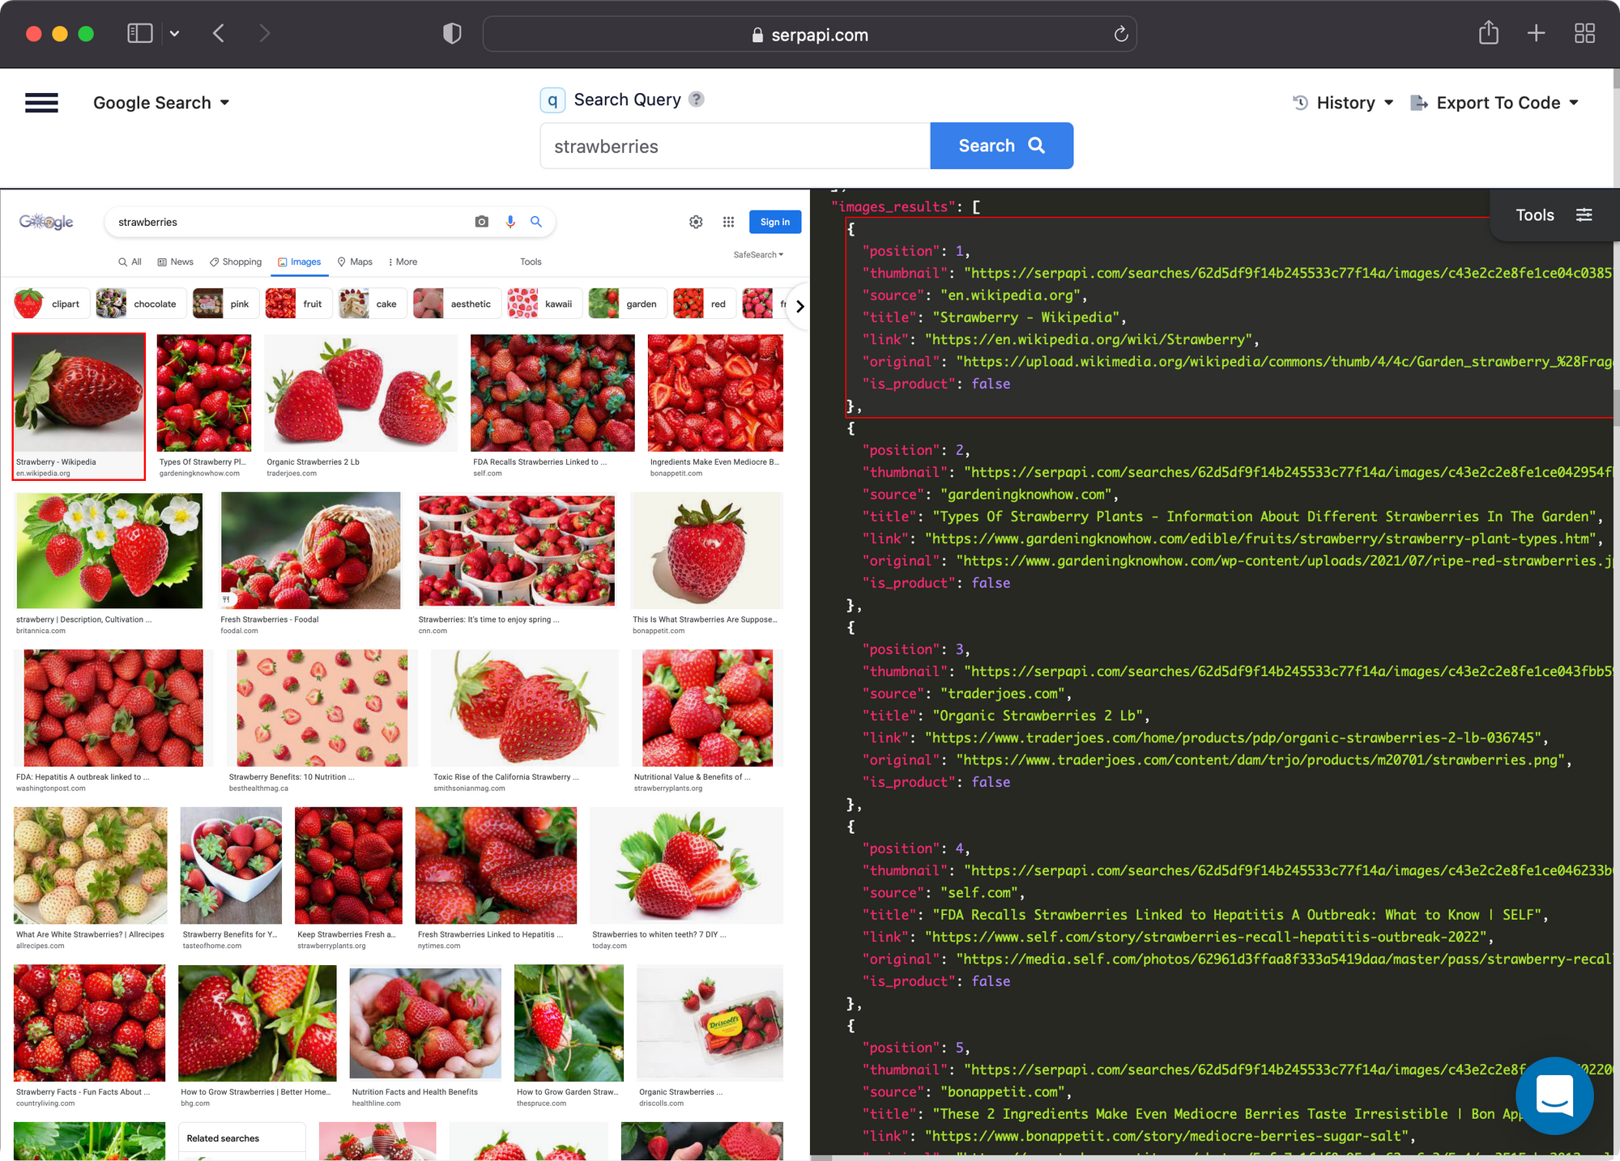Click the Sign in button on Google
The width and height of the screenshot is (1620, 1161).
click(x=774, y=223)
